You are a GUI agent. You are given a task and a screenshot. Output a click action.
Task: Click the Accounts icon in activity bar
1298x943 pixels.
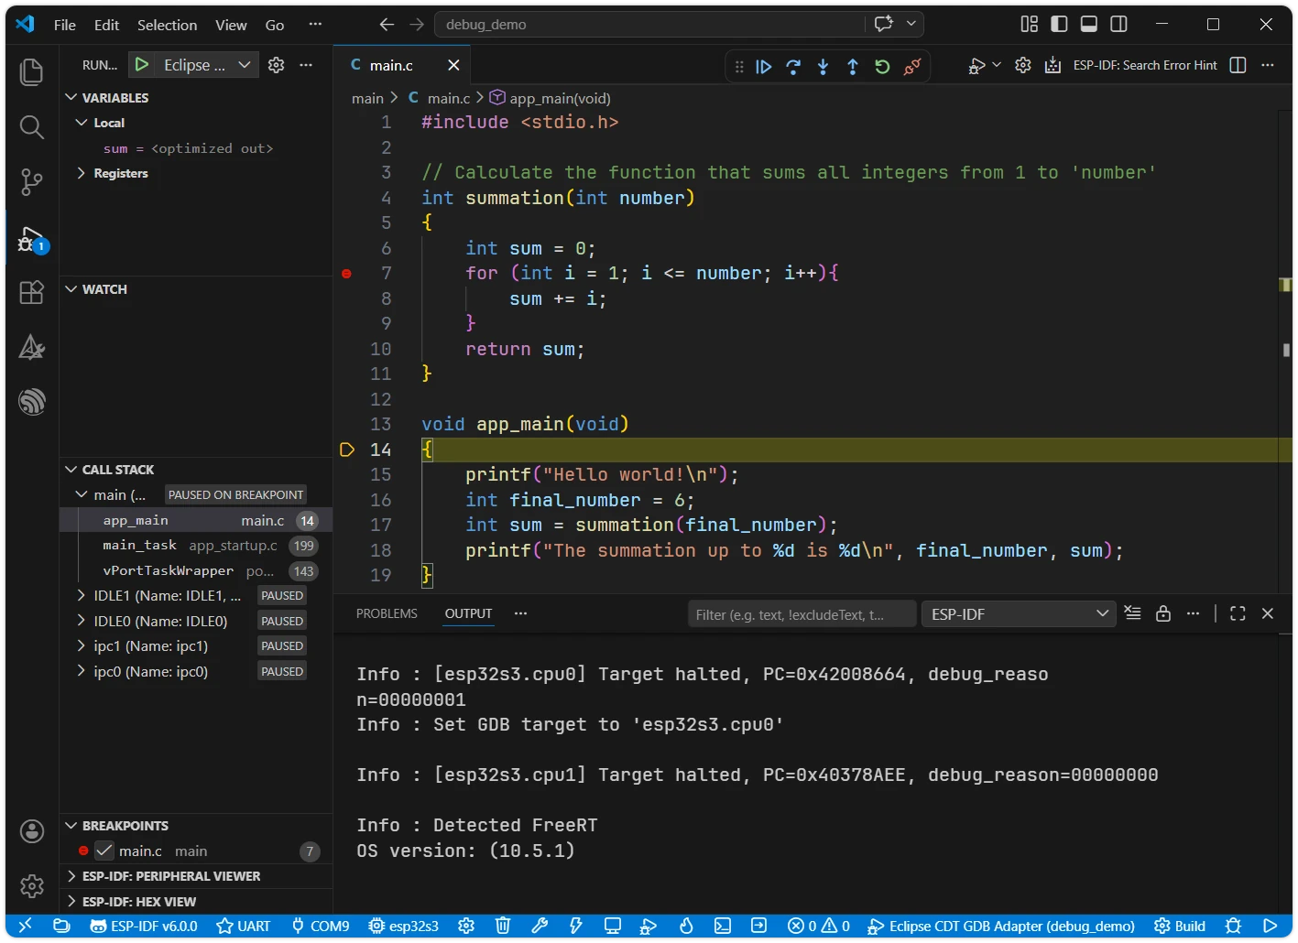(x=32, y=831)
